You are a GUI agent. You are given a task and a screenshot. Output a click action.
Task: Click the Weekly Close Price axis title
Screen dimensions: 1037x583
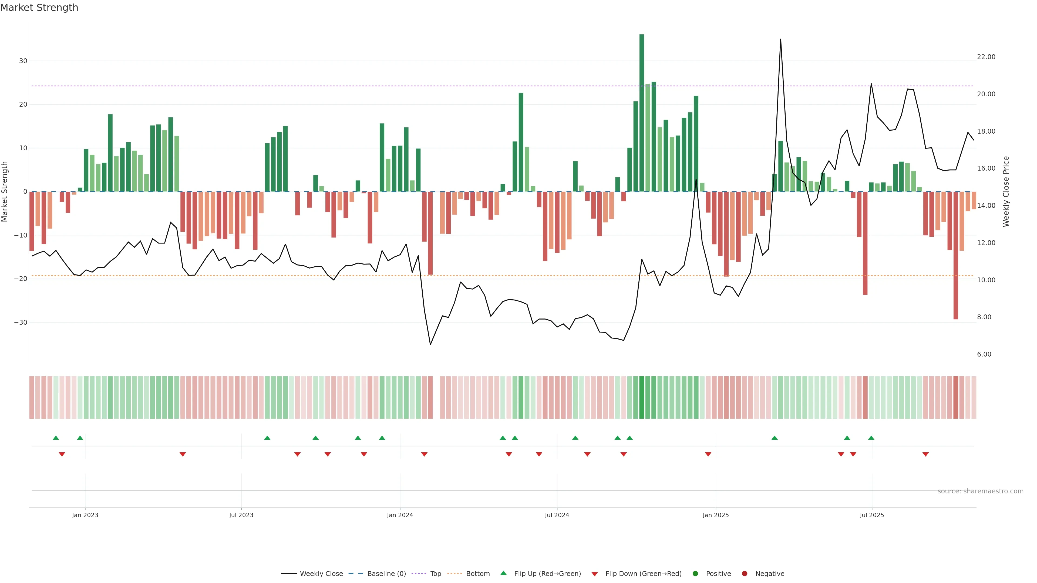[1006, 192]
